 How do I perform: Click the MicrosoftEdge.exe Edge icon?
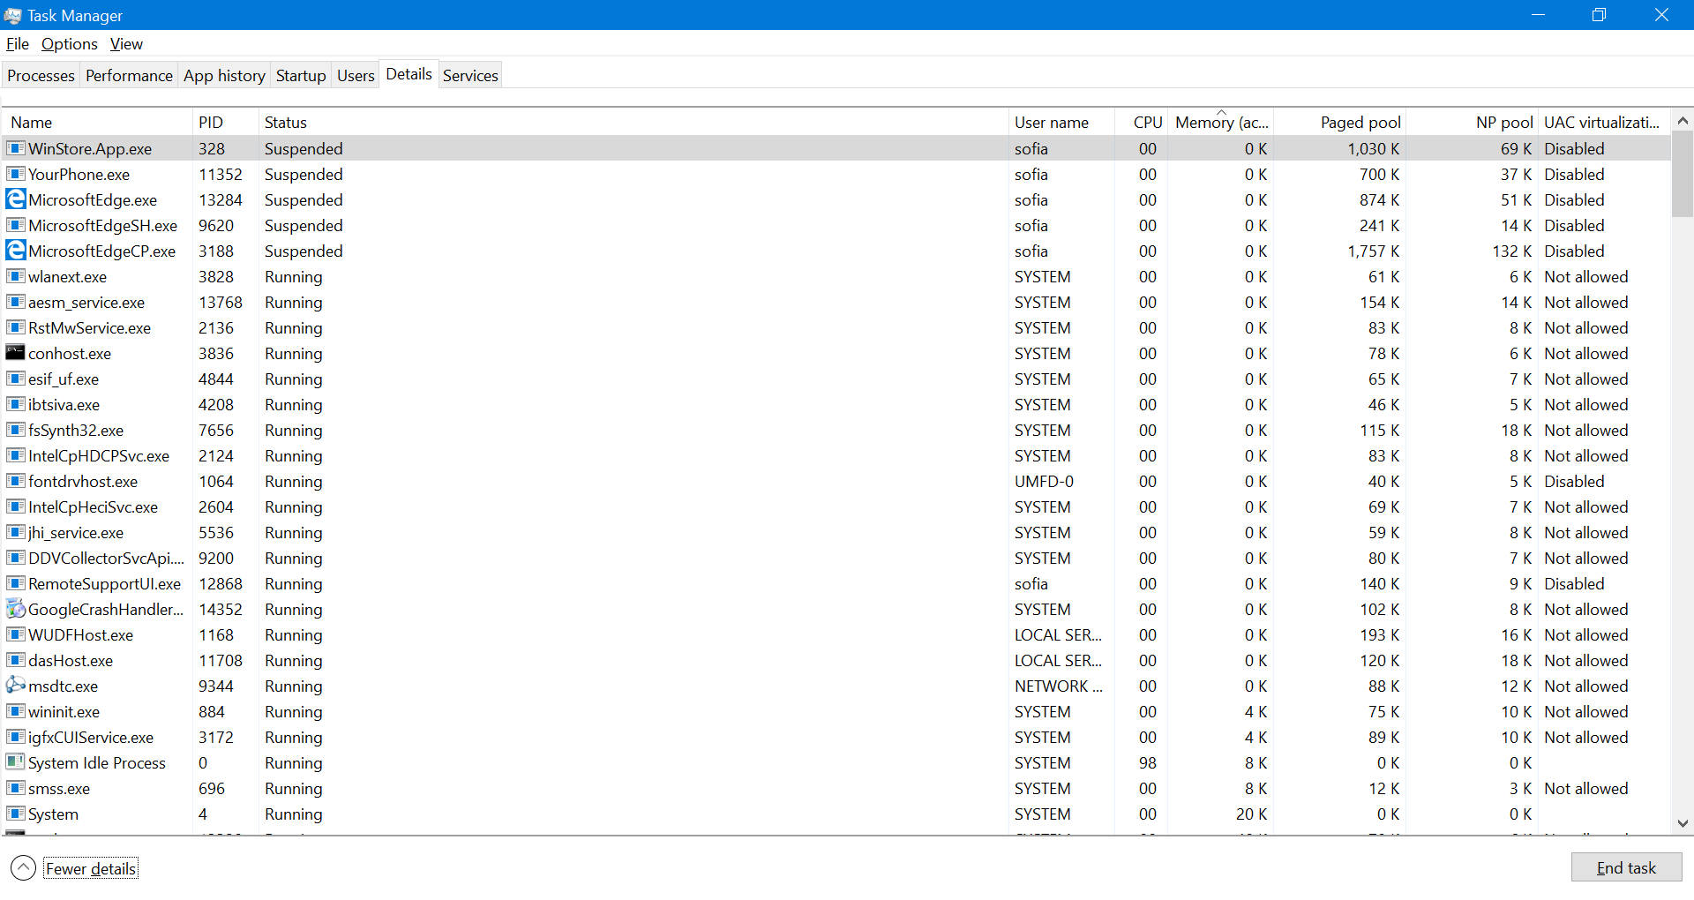[x=15, y=199]
